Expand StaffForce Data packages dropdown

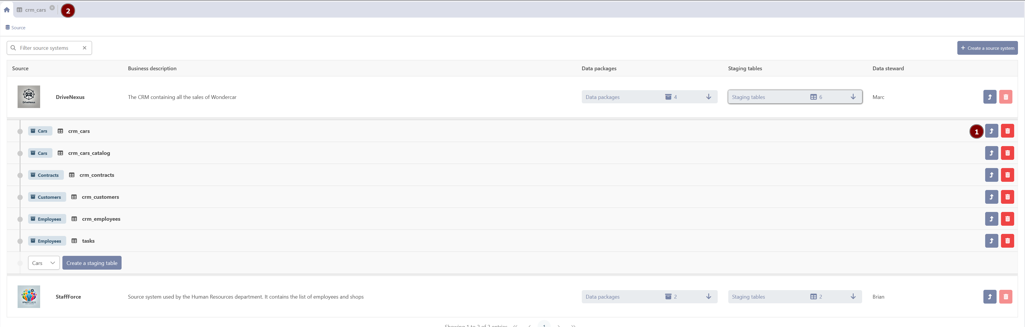pyautogui.click(x=649, y=296)
